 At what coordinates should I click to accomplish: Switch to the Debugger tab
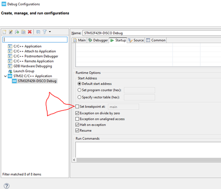point(98,40)
